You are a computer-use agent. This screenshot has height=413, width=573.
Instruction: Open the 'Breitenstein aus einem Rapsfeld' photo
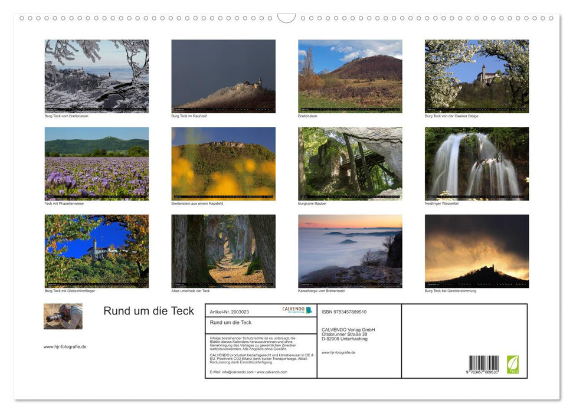coord(223,163)
